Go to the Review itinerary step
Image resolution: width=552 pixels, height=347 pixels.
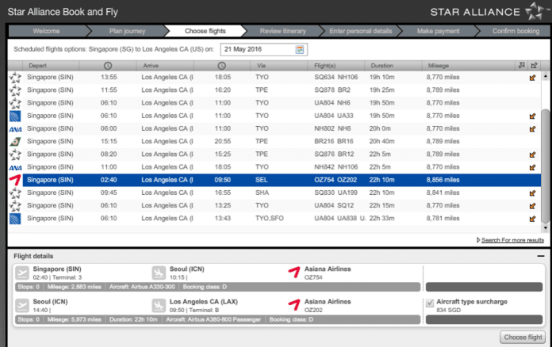(282, 31)
